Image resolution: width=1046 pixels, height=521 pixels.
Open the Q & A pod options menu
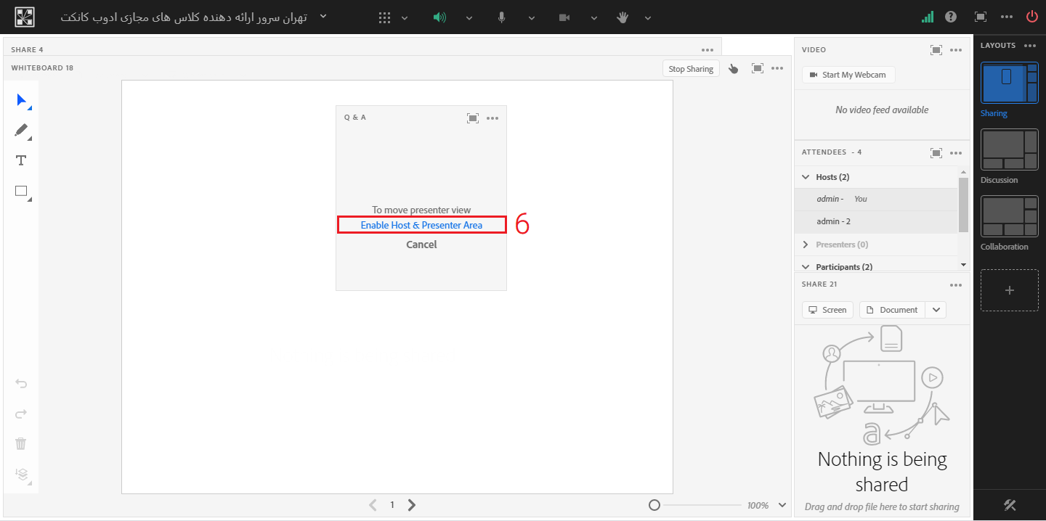click(x=492, y=118)
